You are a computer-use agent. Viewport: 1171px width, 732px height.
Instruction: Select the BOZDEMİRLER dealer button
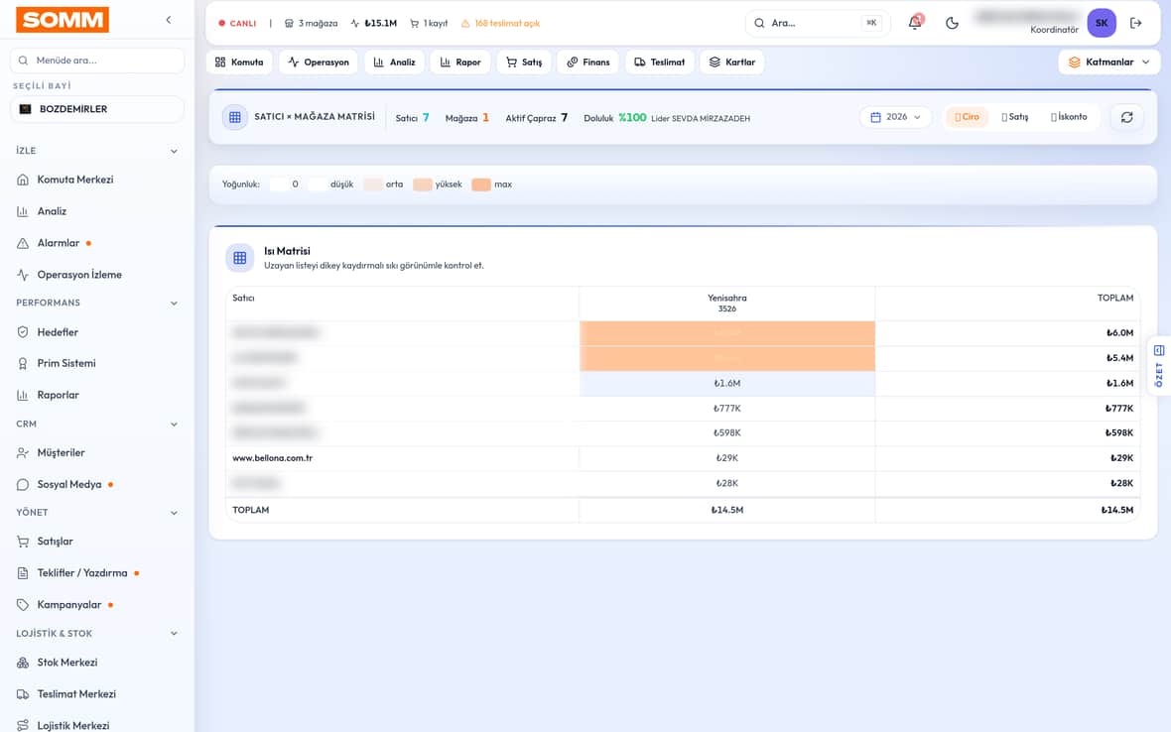97,109
